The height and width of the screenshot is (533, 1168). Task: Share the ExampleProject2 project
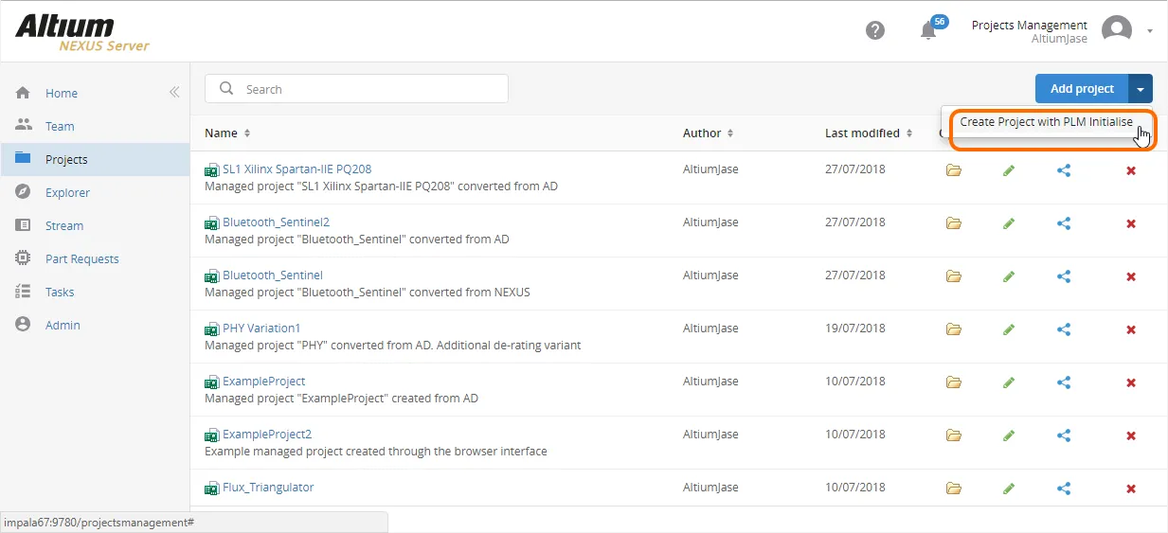tap(1064, 435)
